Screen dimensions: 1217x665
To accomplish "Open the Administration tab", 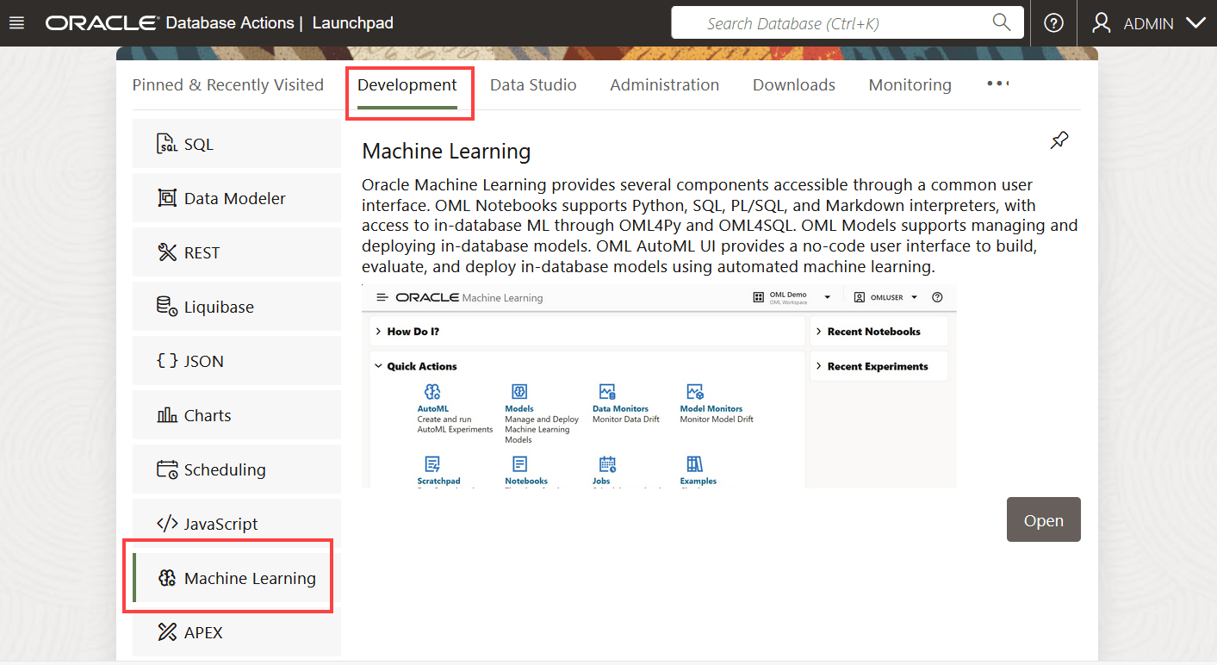I will pyautogui.click(x=665, y=85).
